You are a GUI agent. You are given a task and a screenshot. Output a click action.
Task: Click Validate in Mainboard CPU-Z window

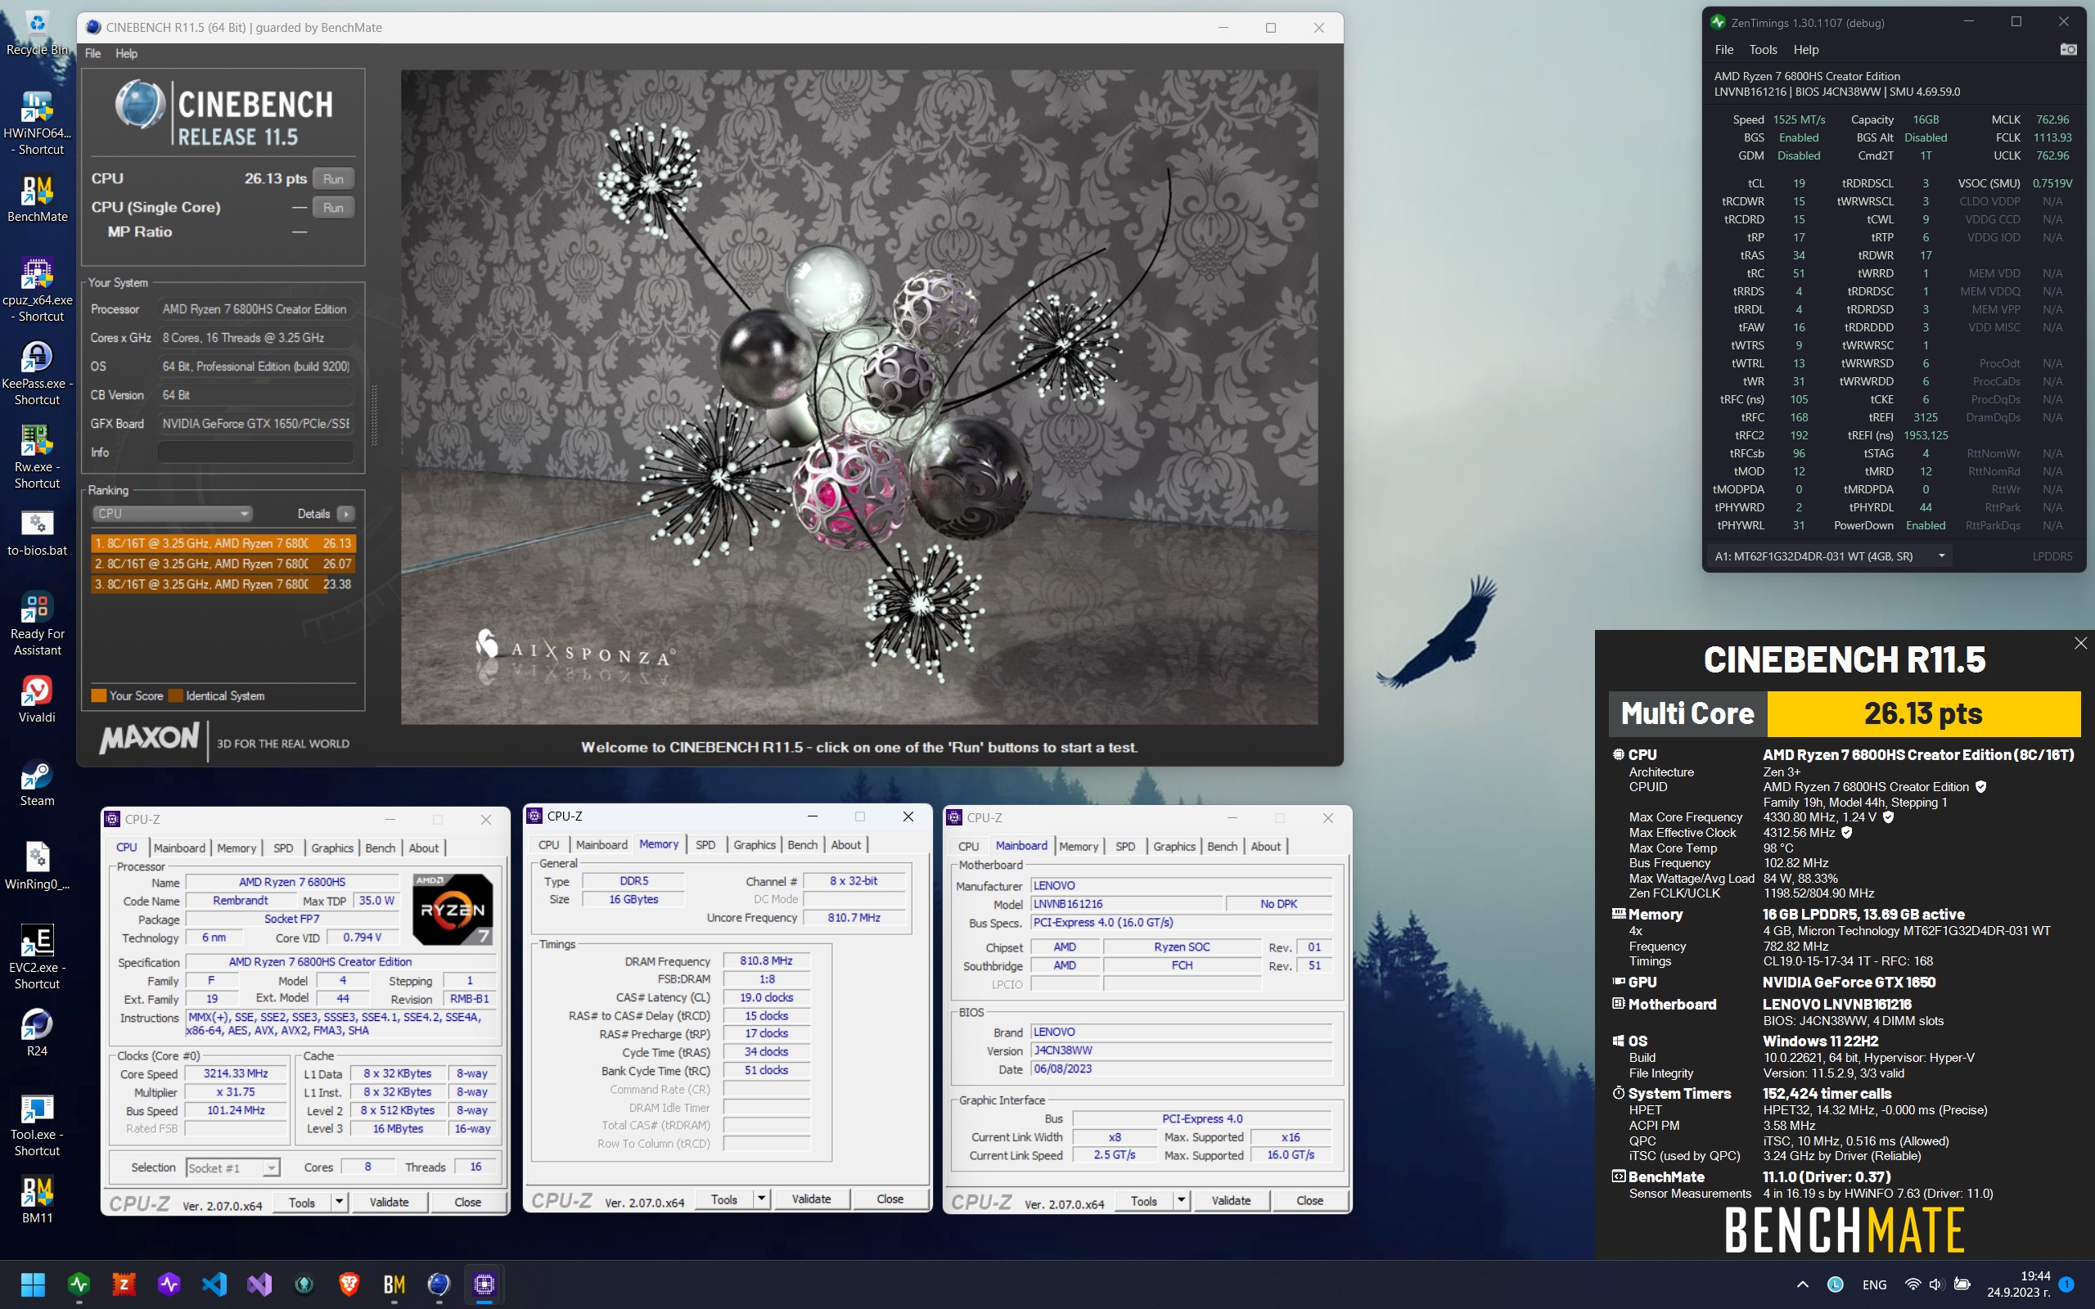point(1231,1201)
